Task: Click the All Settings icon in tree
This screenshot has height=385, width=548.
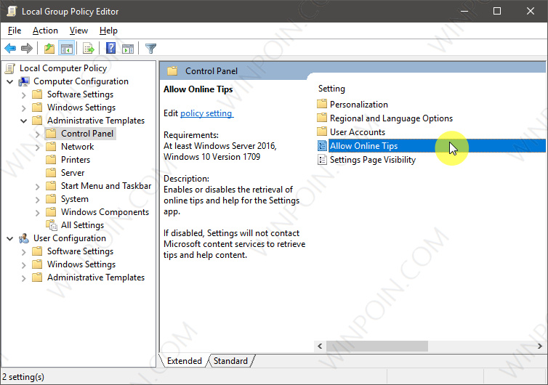Action: (x=52, y=225)
